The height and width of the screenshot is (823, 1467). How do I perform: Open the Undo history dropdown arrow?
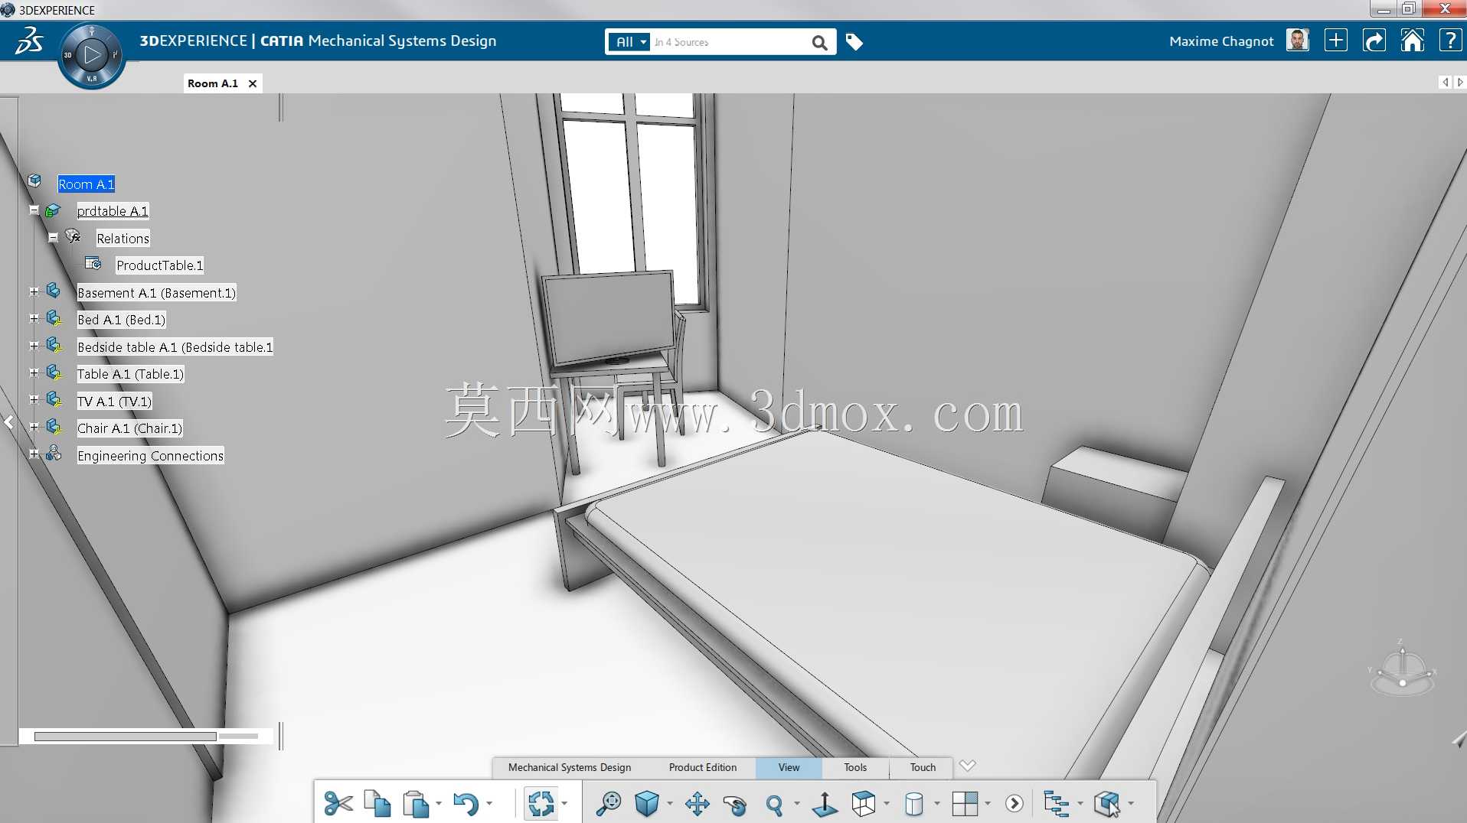click(489, 804)
